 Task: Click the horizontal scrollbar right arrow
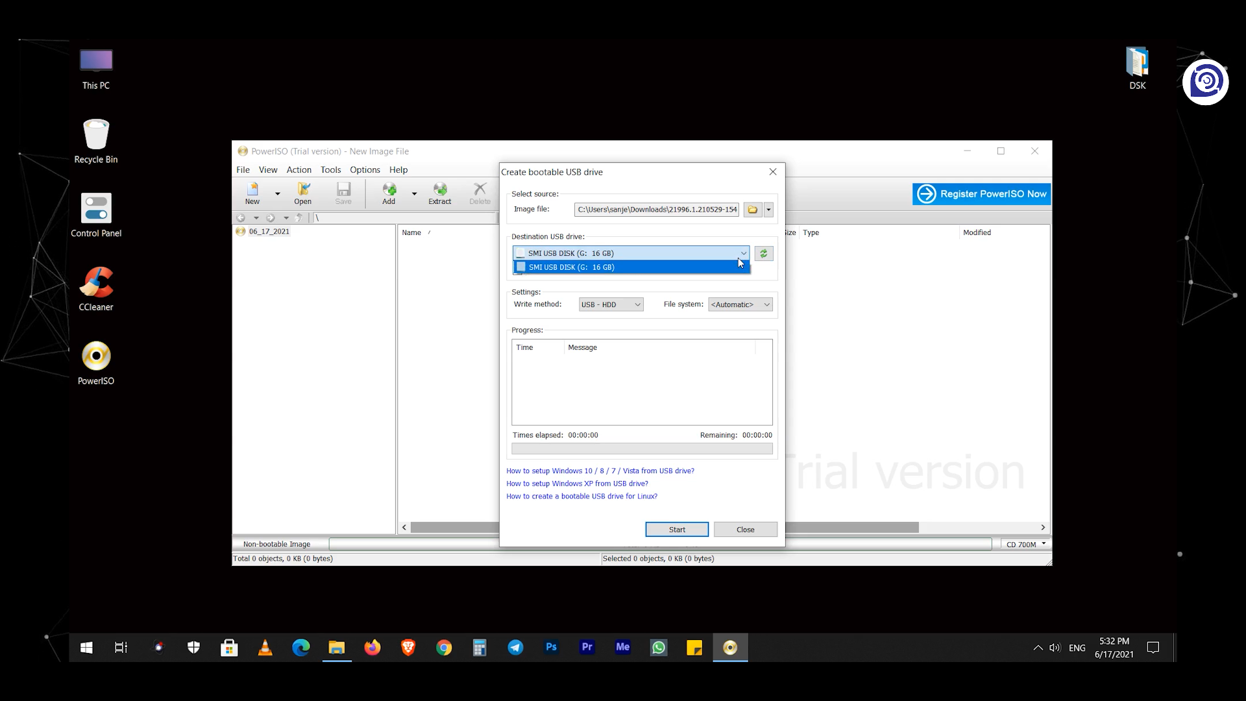tap(1043, 528)
